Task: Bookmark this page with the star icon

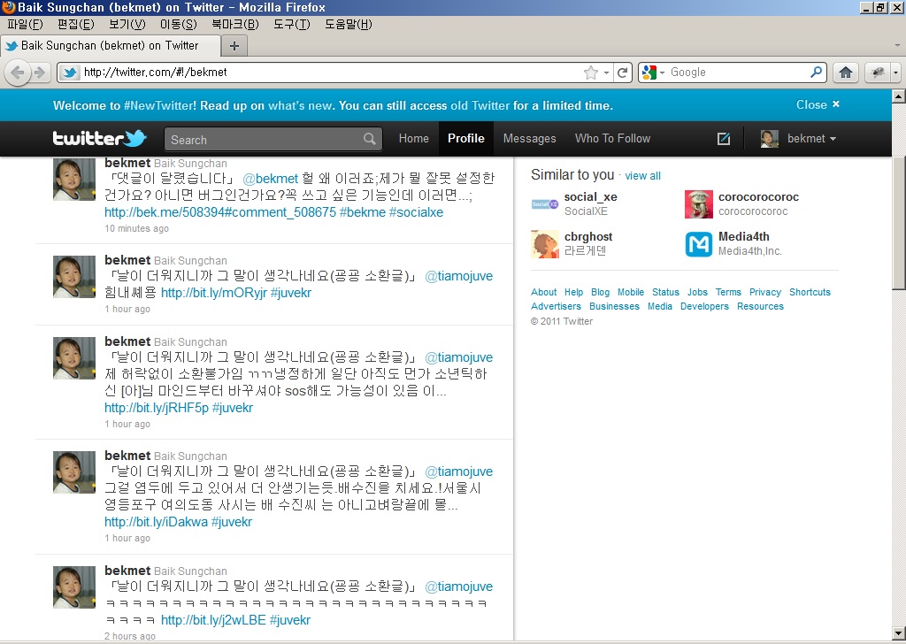Action: pos(590,73)
